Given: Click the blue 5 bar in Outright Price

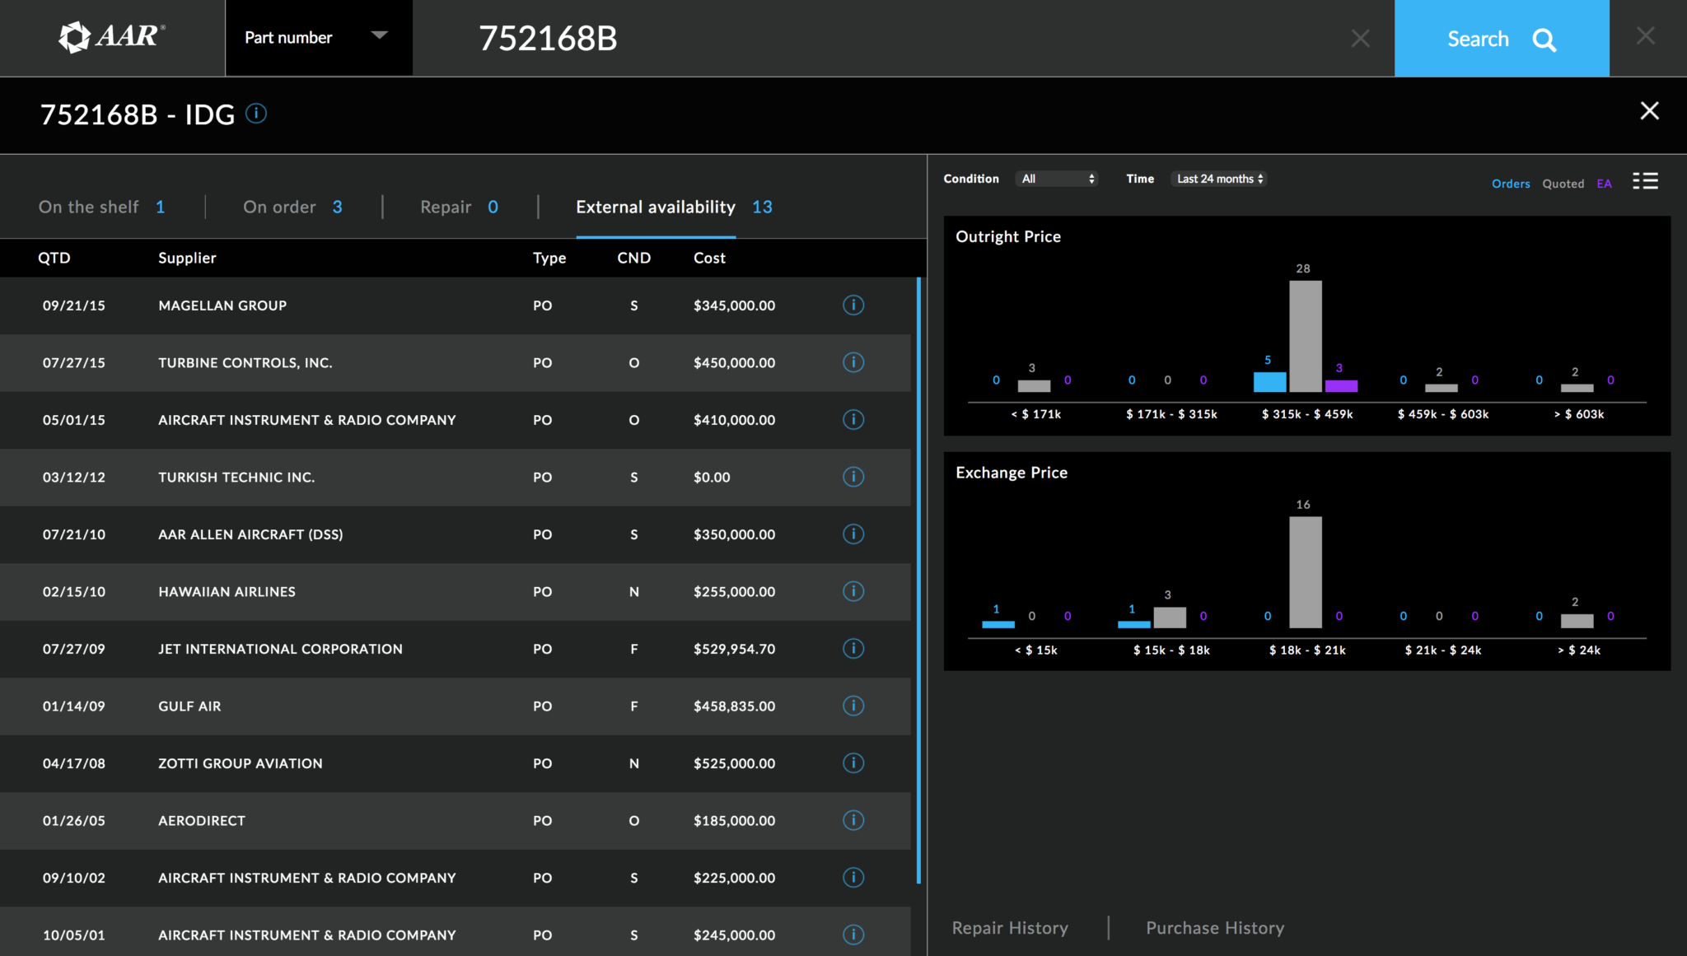Looking at the screenshot, I should click(x=1269, y=382).
